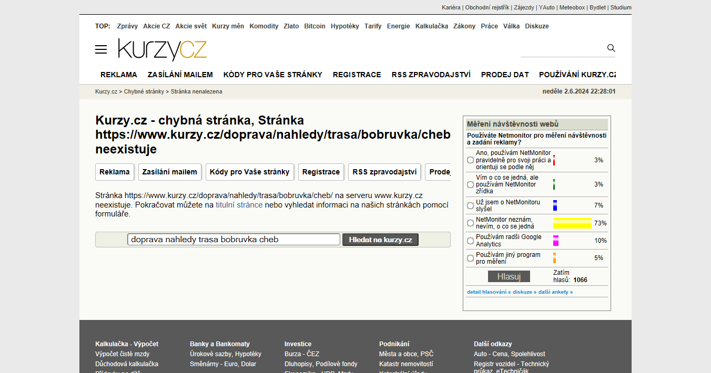Click the search magnifier icon
711x373 pixels.
tap(611, 48)
